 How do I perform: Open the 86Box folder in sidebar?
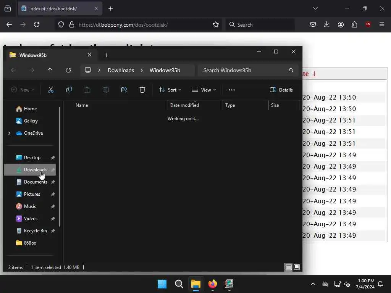(30, 243)
